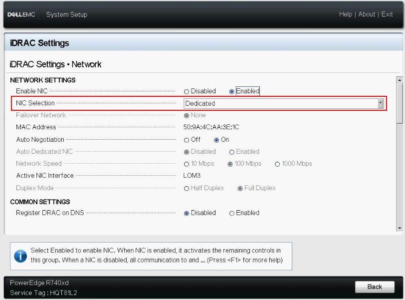
Task: Click the Dell EMC logo
Action: coord(20,14)
